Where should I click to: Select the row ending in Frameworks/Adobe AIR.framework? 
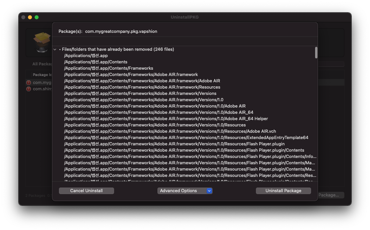click(184, 75)
